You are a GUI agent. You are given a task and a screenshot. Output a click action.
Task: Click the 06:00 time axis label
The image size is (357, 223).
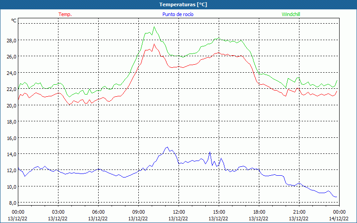click(x=98, y=212)
